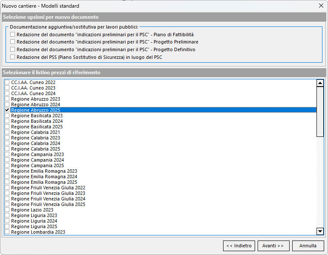
Task: Check the Regione Basilicata 2025 price list
Action: pos(7,127)
